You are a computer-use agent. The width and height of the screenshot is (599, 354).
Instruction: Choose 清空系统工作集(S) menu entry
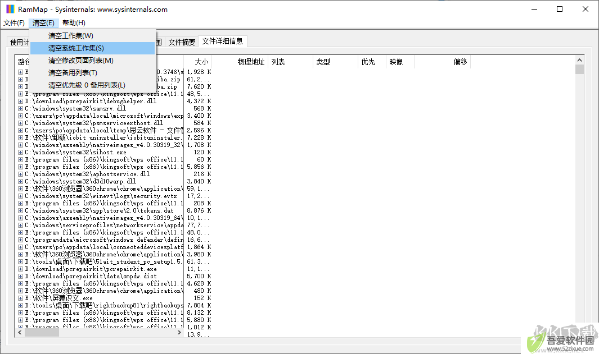92,48
